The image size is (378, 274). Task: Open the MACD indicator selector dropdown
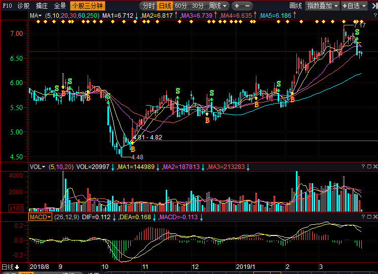[x=40, y=217]
